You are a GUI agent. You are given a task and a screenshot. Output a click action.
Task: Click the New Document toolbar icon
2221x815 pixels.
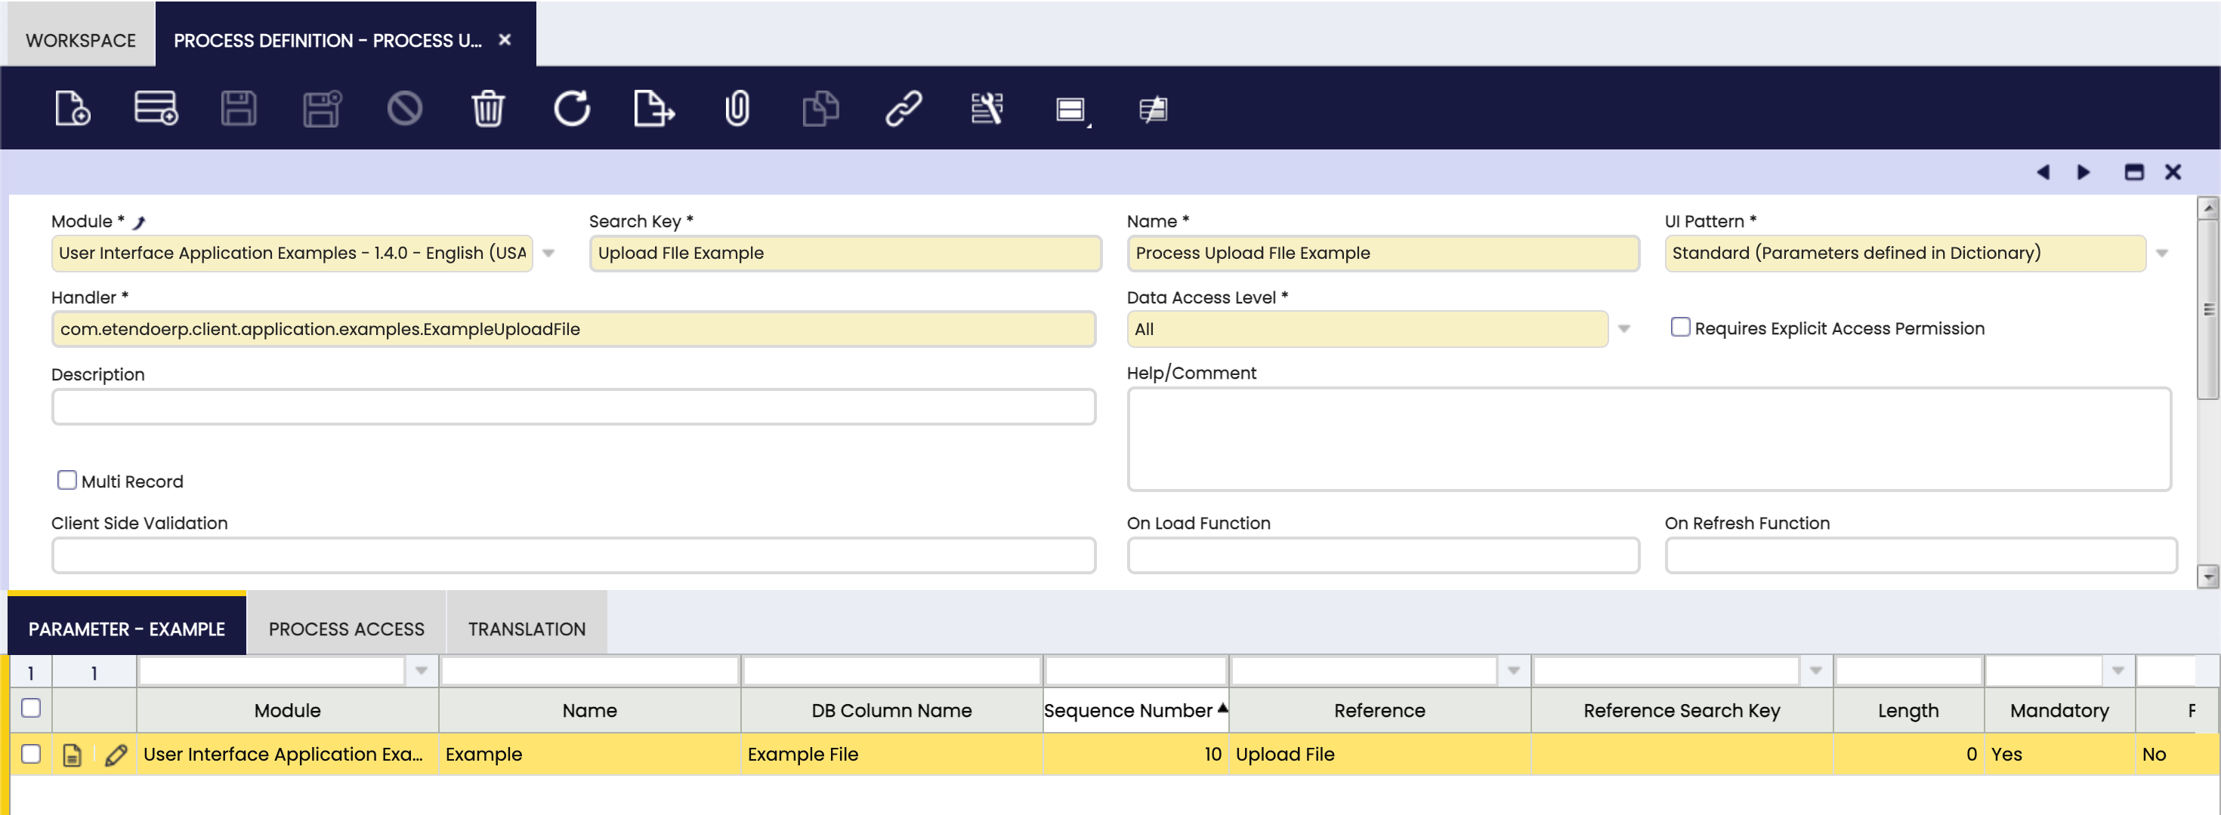click(73, 109)
